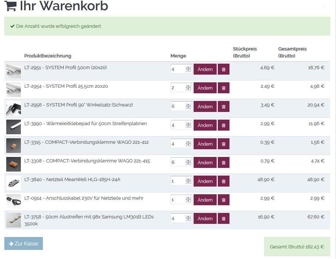Remove WAGO 221-412 clamp using trash icon
The height and width of the screenshot is (259, 336).
tap(223, 144)
